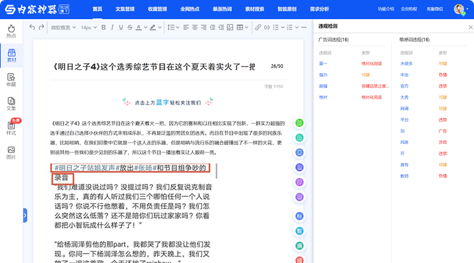Click the round light-blue 智 button
The width and height of the screenshot is (474, 263).
pos(300,231)
